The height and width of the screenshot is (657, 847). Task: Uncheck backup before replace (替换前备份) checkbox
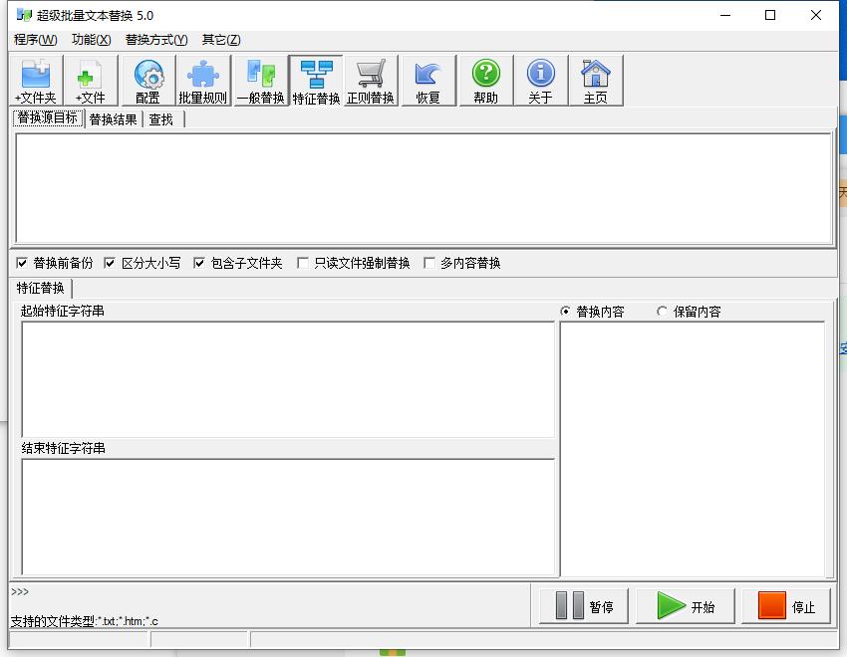(x=22, y=264)
